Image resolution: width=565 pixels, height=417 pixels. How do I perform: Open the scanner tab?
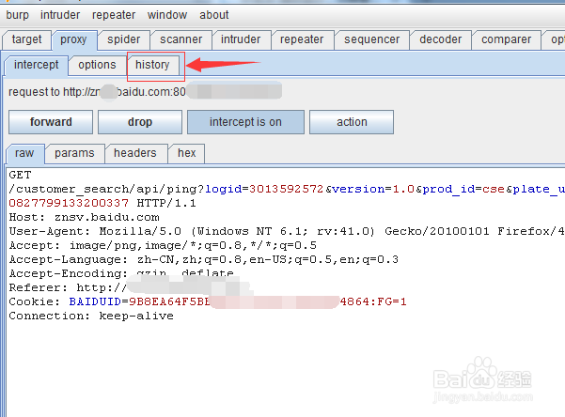click(x=180, y=39)
